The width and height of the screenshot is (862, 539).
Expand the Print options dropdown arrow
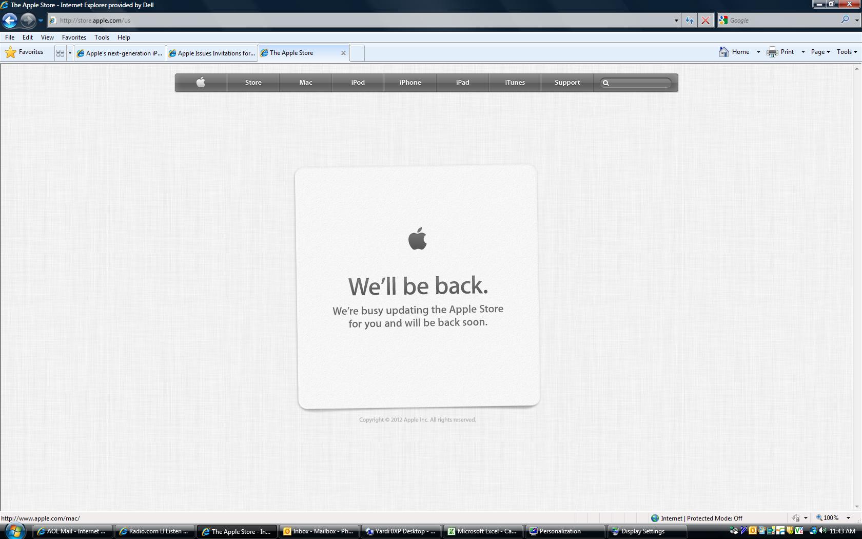[803, 52]
